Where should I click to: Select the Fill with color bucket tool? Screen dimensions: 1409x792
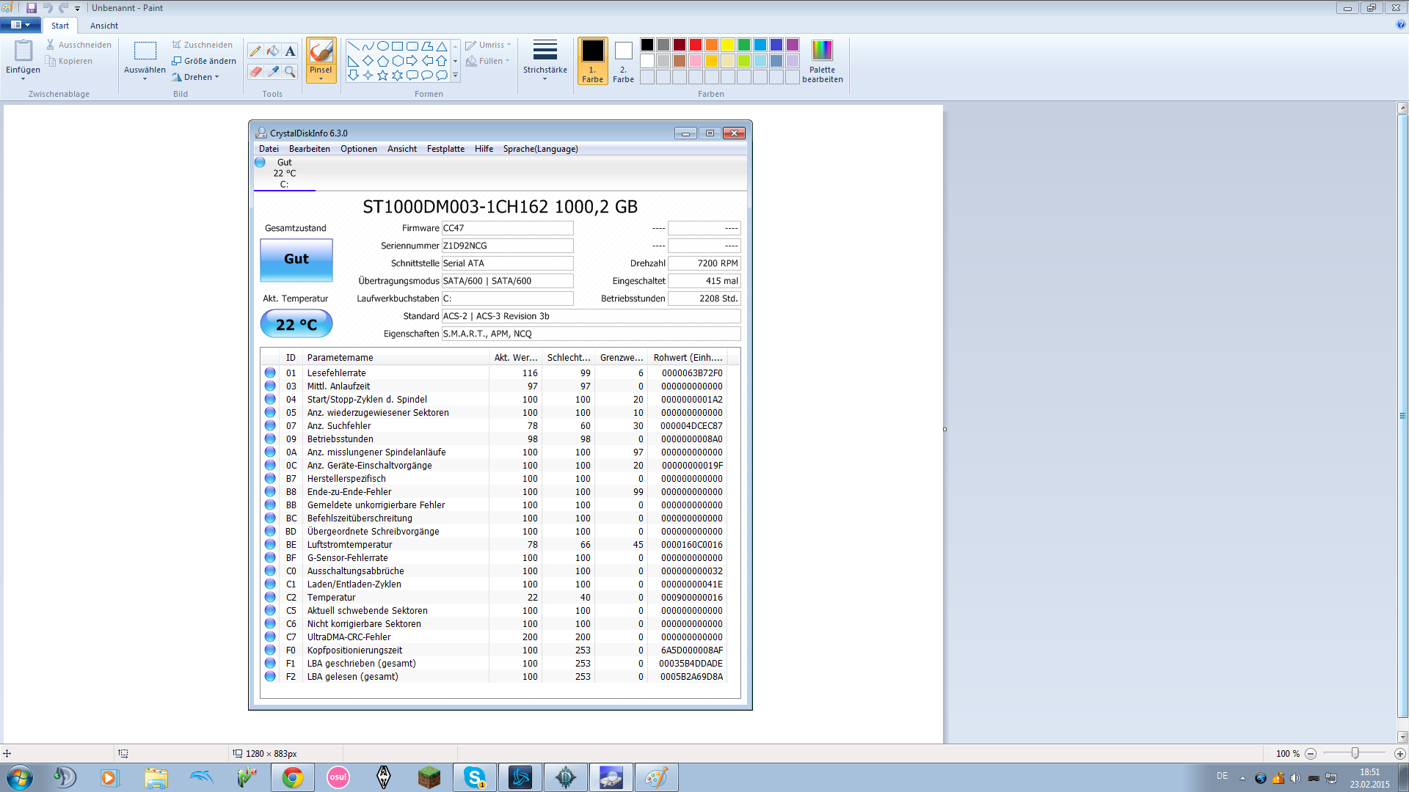tap(273, 51)
